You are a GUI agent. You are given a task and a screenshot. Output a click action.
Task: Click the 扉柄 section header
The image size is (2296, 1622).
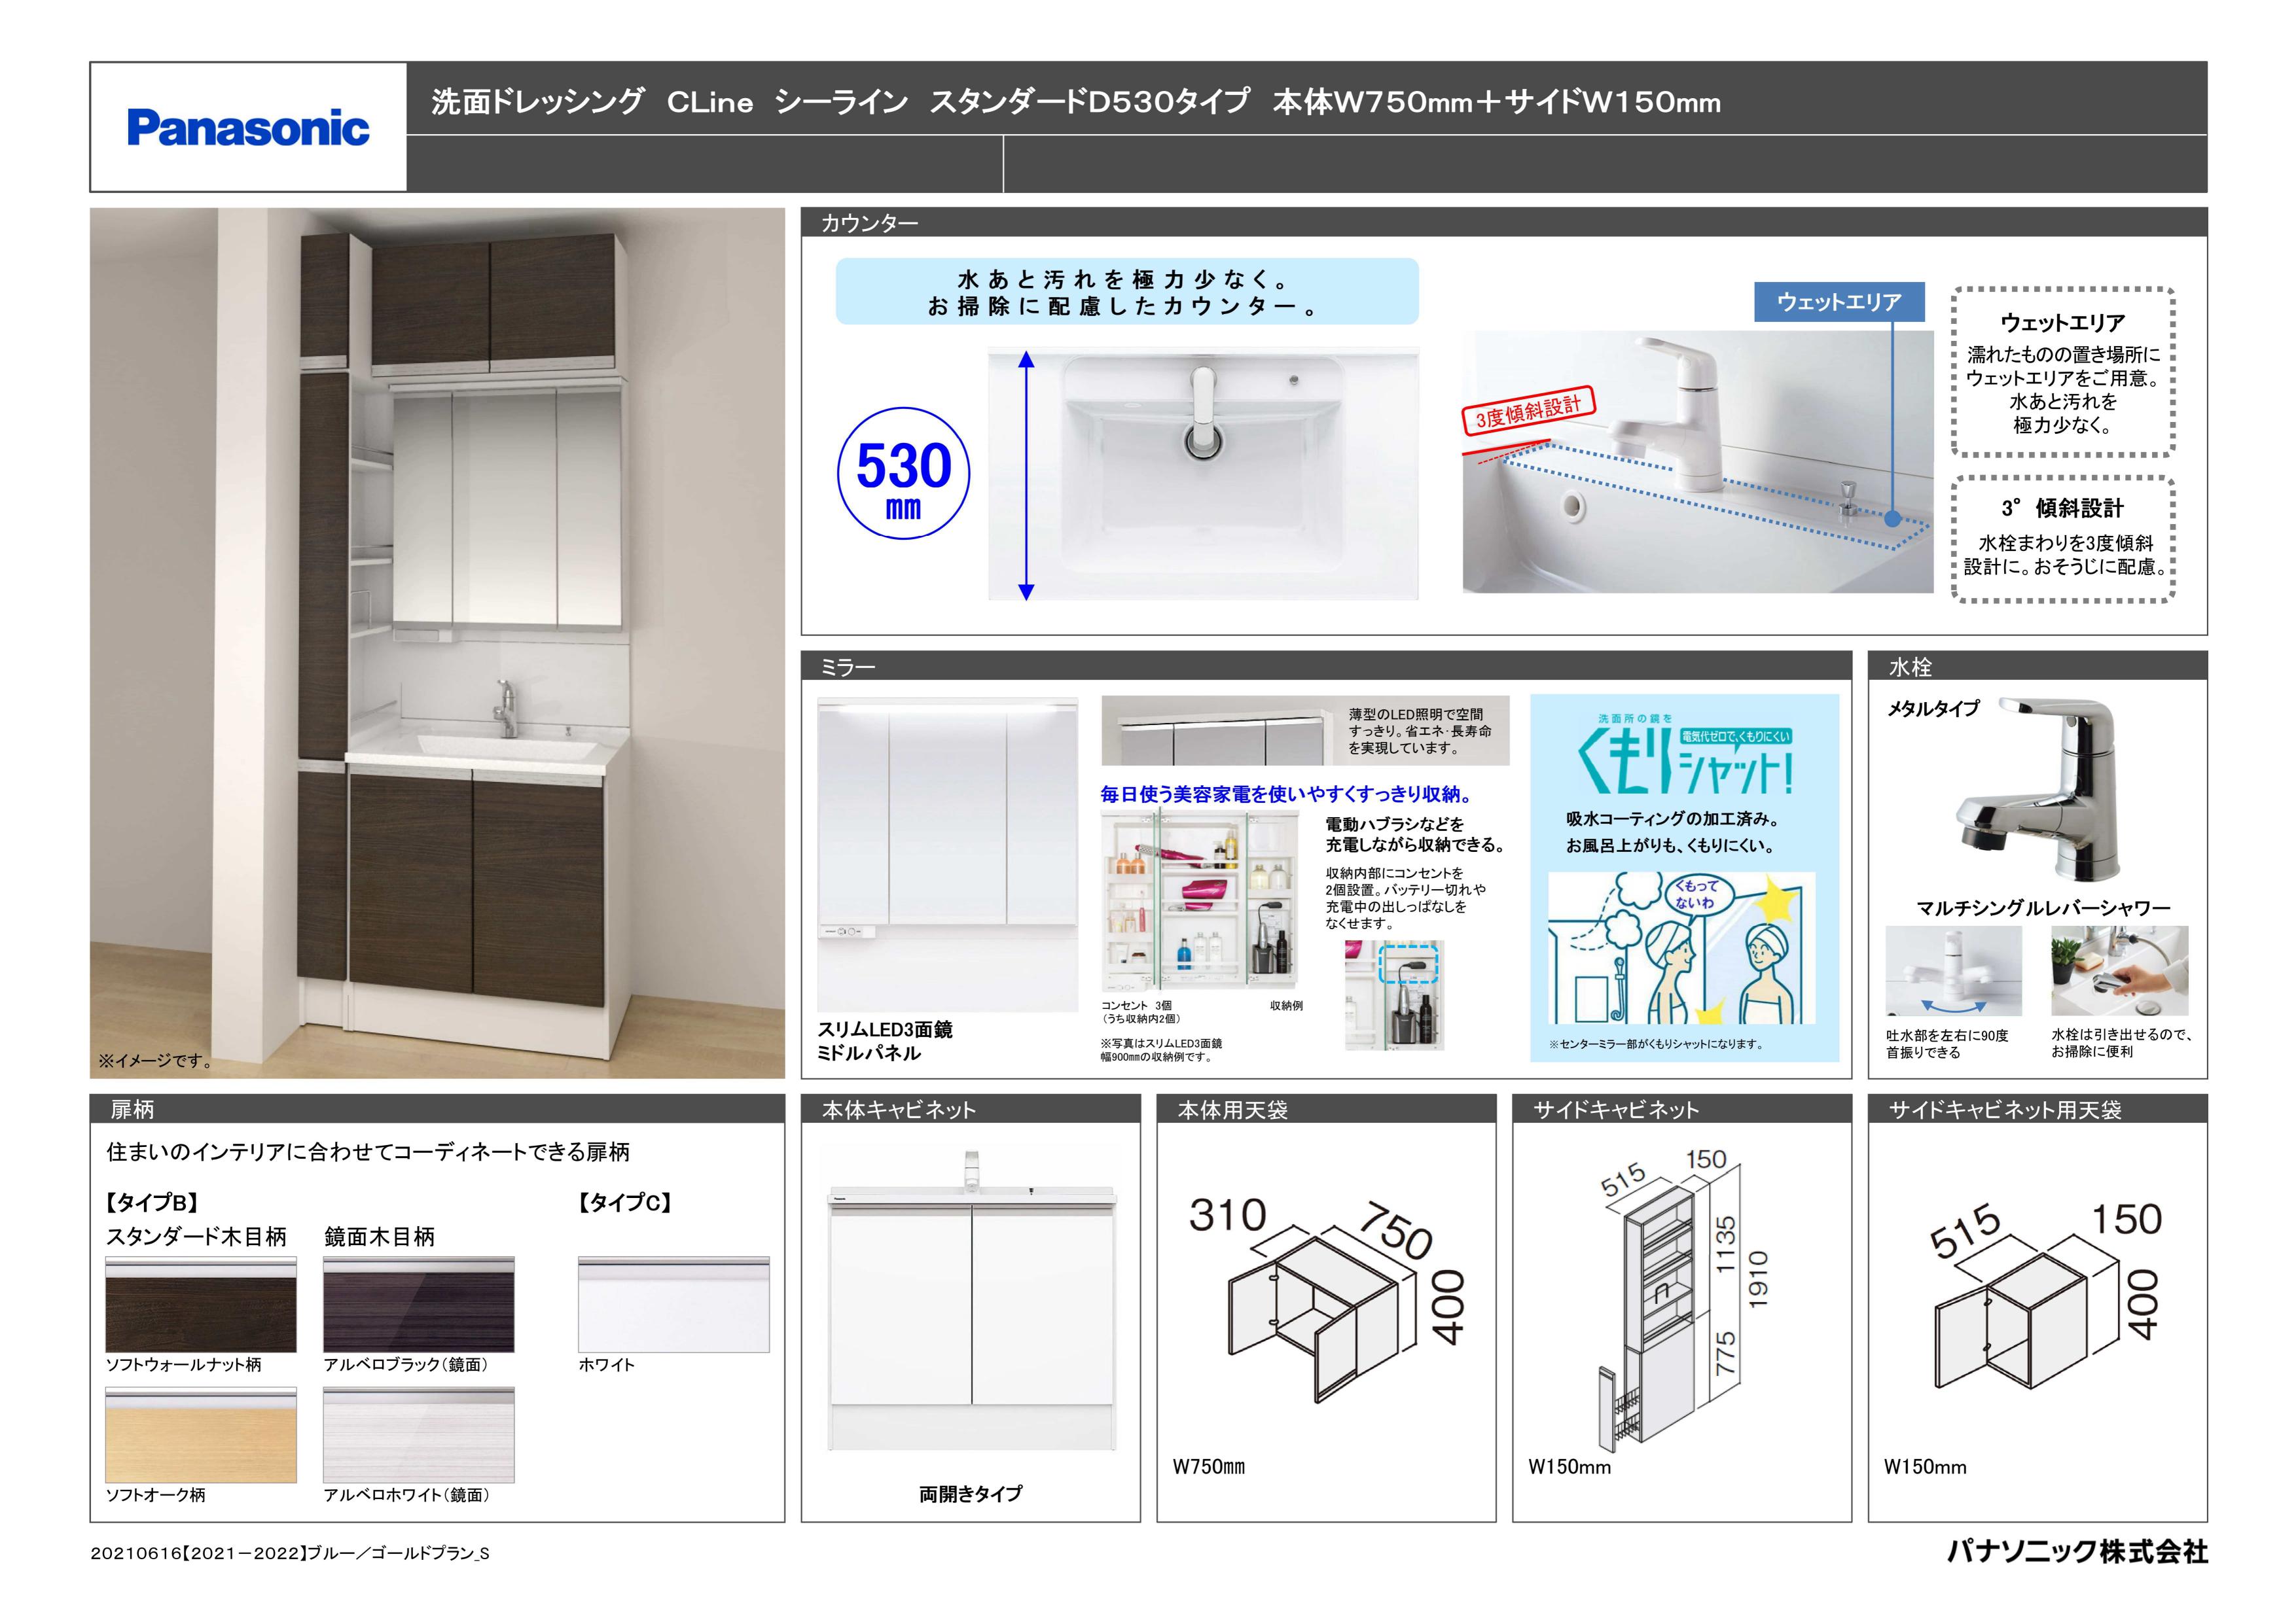click(437, 1109)
